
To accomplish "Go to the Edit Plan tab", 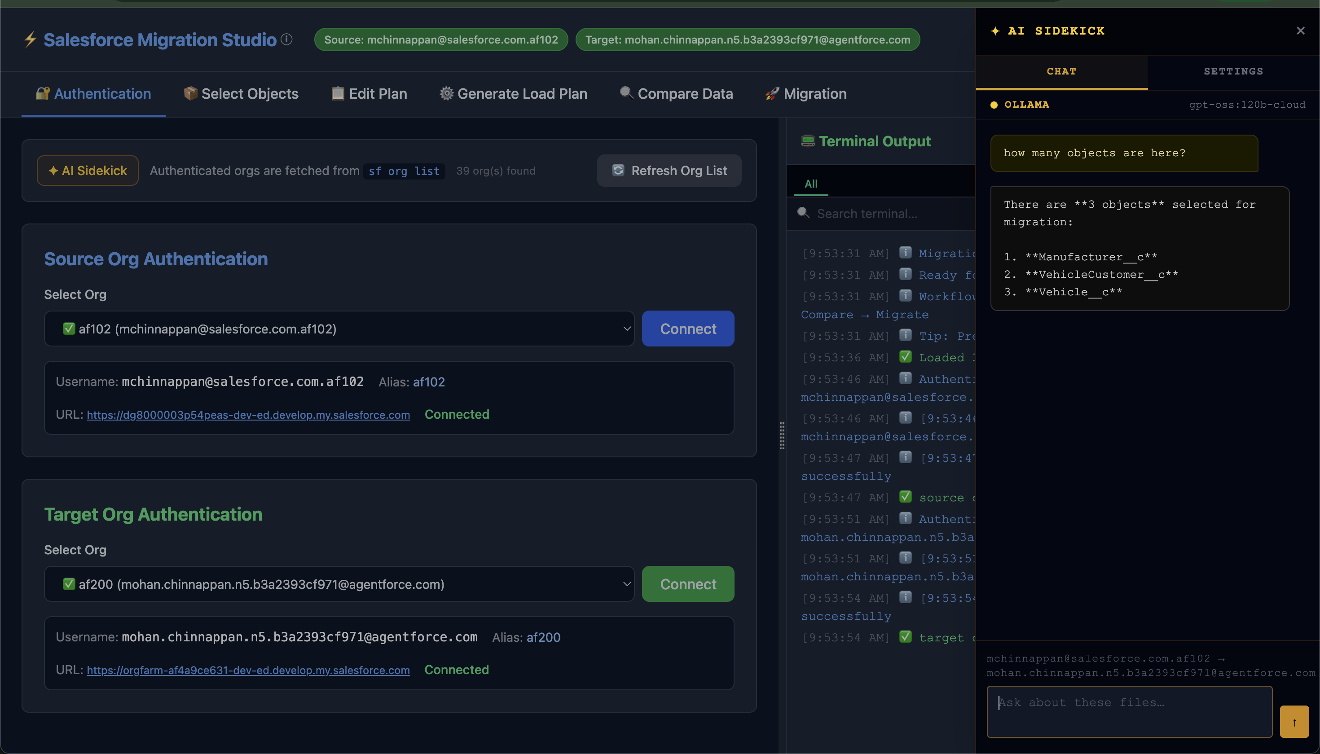I will point(370,94).
